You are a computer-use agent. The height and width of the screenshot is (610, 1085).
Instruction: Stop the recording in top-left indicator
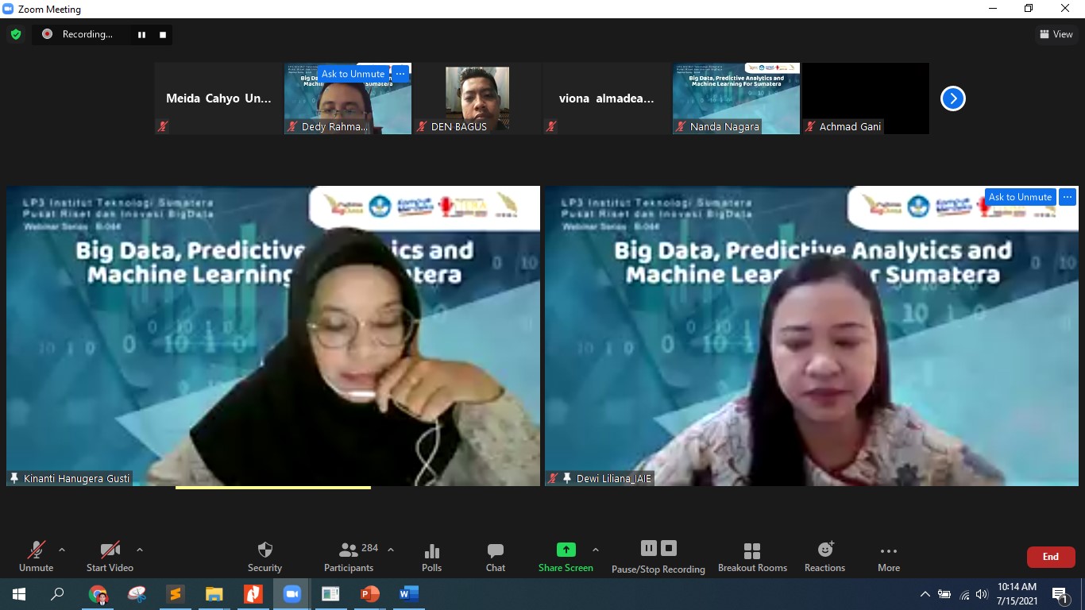[x=163, y=34]
